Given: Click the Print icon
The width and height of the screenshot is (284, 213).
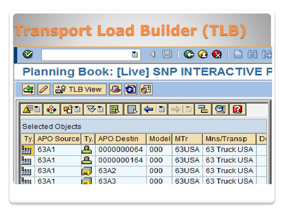Looking at the screenshot, I should (x=238, y=54).
